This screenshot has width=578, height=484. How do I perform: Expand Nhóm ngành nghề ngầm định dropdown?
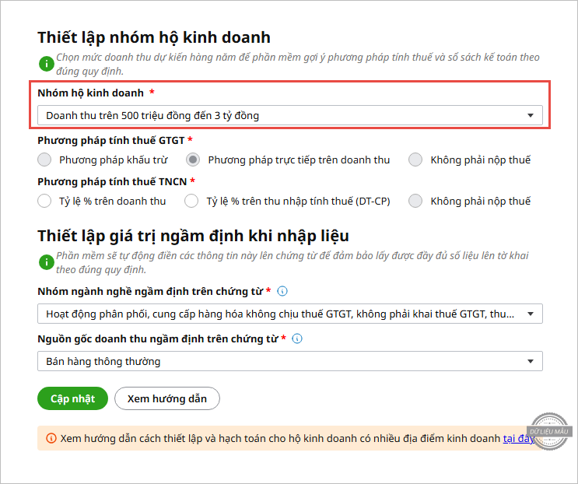(x=289, y=314)
